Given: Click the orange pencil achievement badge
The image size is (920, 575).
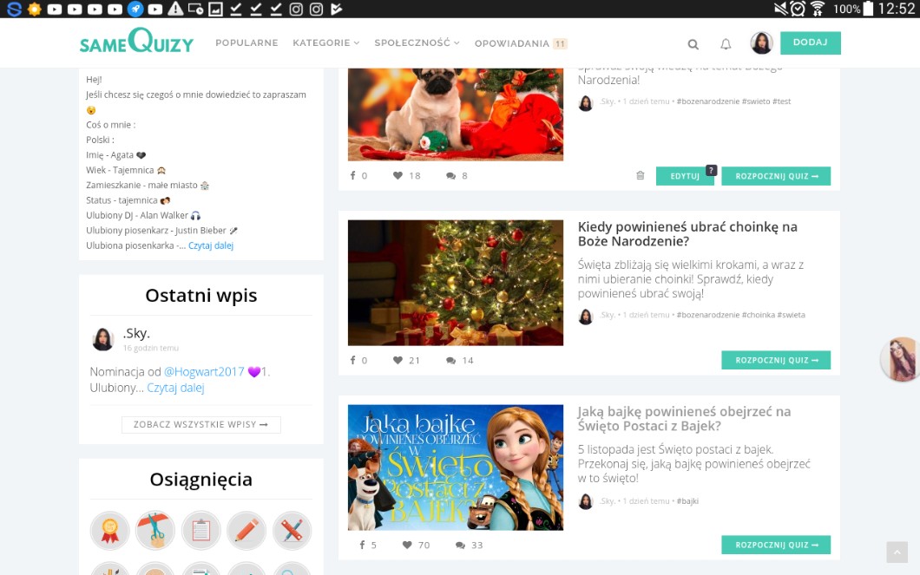Looking at the screenshot, I should [246, 530].
